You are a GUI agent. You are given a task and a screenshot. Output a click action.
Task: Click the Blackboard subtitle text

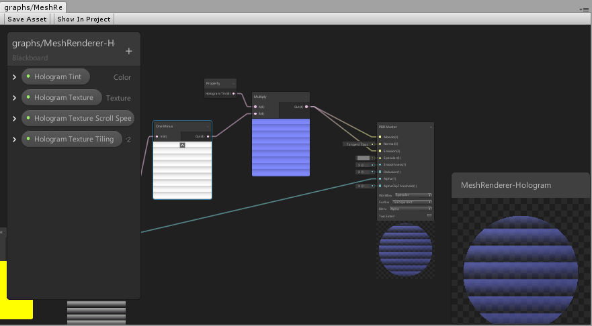[30, 58]
